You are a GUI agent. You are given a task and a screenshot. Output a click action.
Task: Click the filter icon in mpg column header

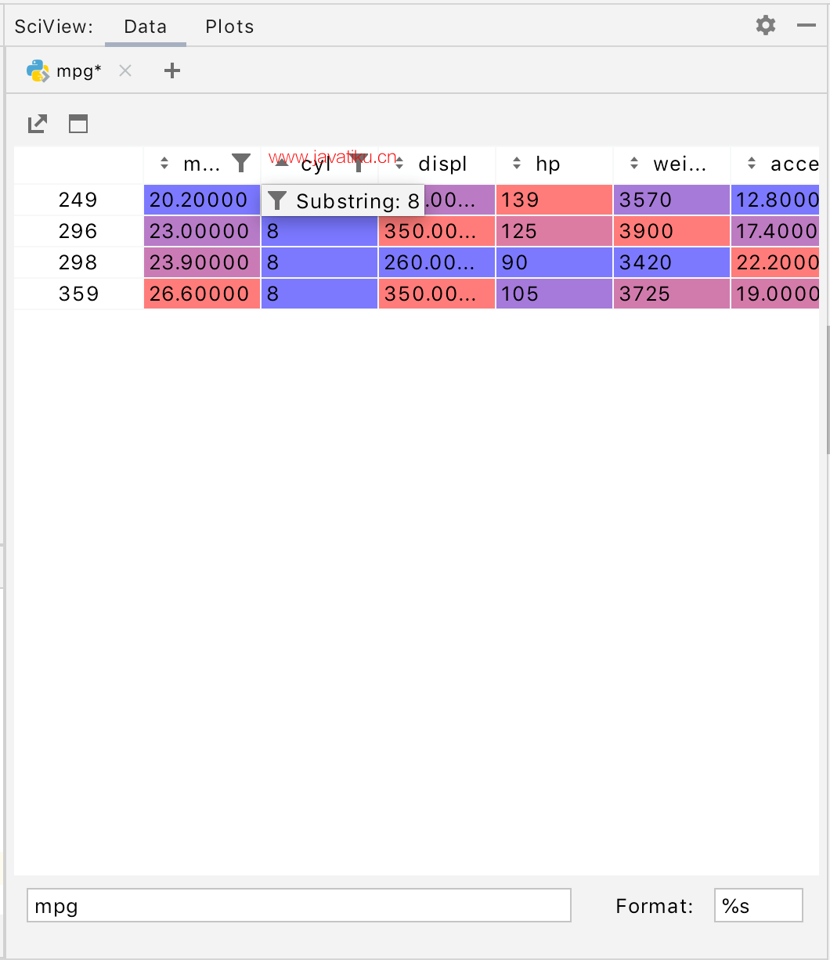(241, 164)
